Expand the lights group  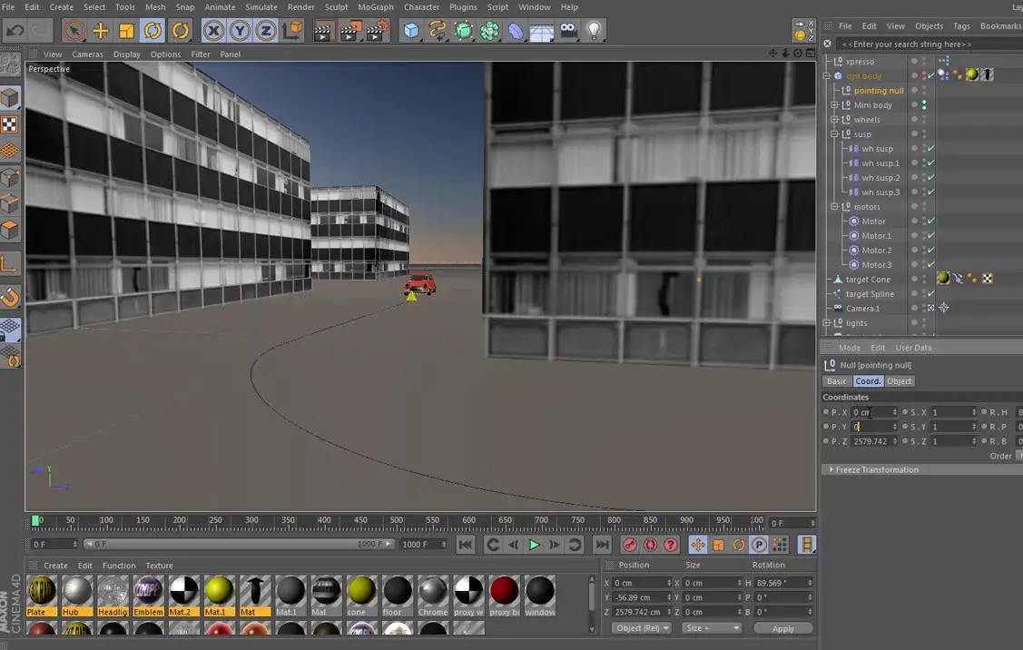[x=827, y=323]
